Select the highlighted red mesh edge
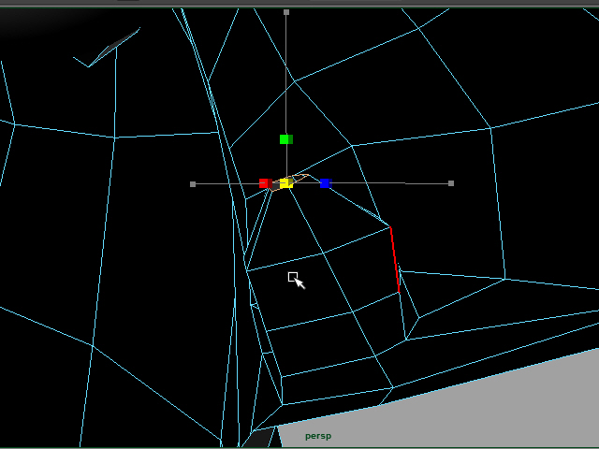The image size is (599, 449). (395, 260)
